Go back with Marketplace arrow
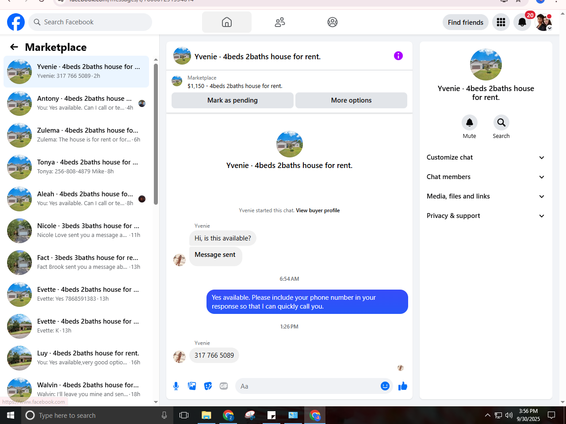 (x=14, y=47)
